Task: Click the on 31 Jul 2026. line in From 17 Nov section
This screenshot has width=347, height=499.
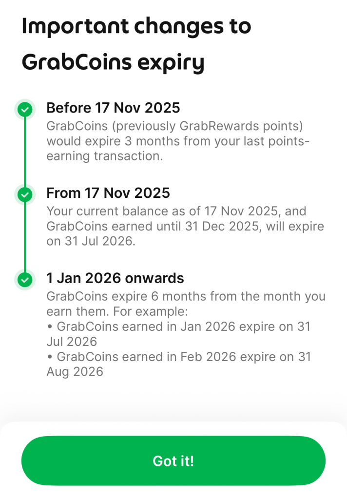Action: click(x=91, y=241)
